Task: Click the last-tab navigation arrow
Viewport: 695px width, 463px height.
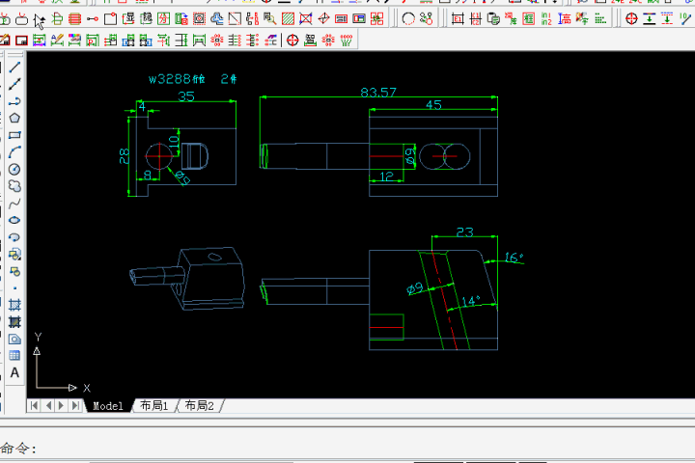Action: [x=76, y=406]
